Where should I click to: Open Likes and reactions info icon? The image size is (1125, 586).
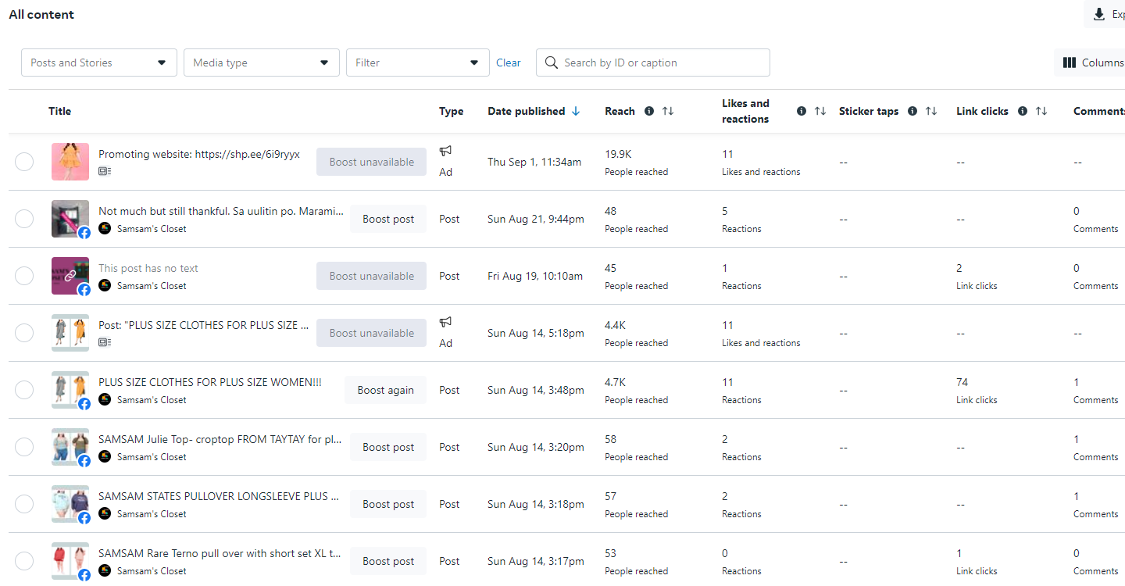802,111
